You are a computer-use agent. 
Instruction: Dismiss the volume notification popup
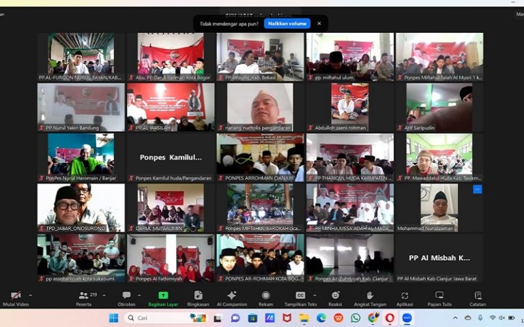(x=319, y=23)
